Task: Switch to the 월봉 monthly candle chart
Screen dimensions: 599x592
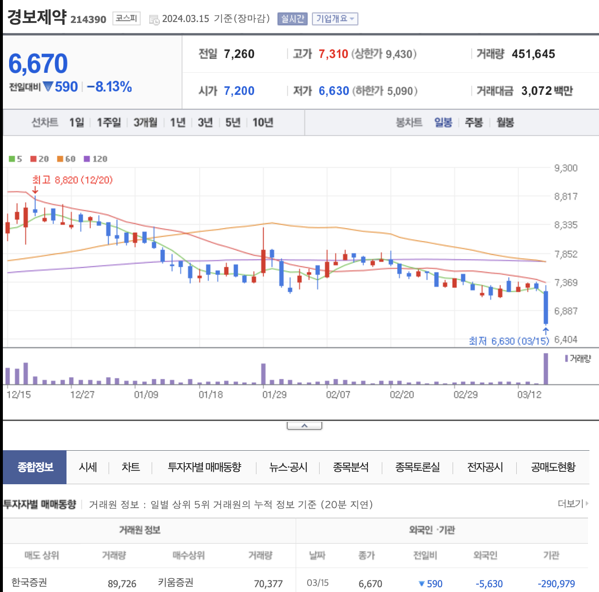Action: (505, 123)
